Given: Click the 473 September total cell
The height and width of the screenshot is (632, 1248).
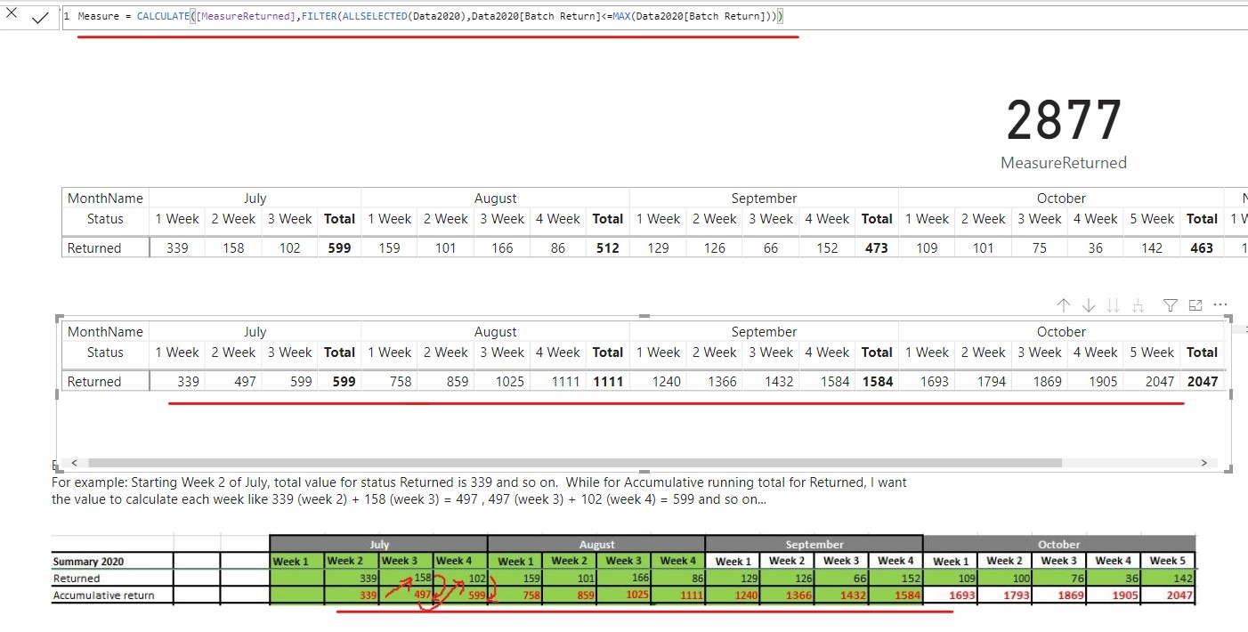Looking at the screenshot, I should tap(877, 248).
